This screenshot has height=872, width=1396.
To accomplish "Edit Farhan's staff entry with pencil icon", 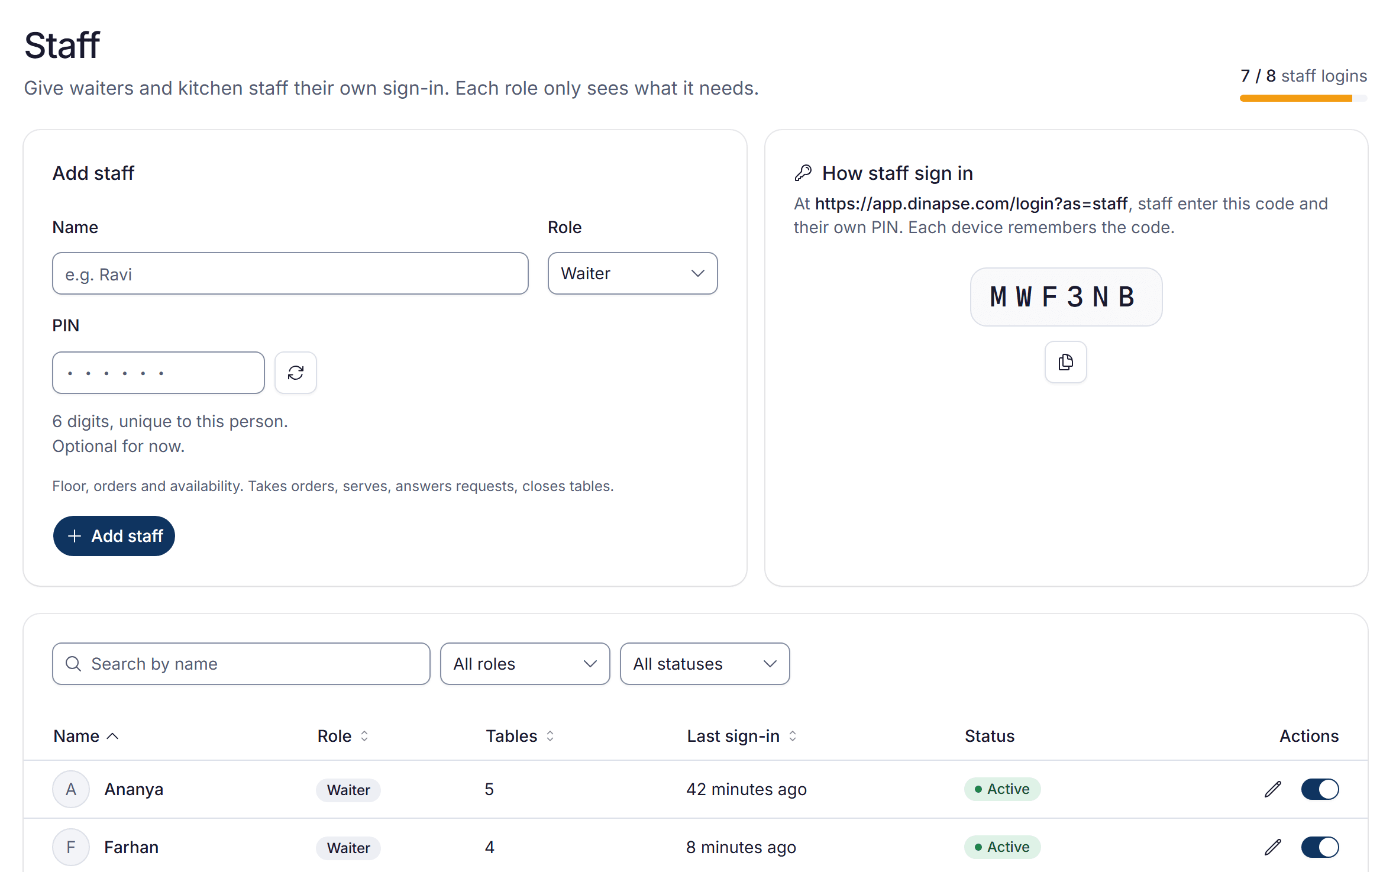I will pos(1273,847).
